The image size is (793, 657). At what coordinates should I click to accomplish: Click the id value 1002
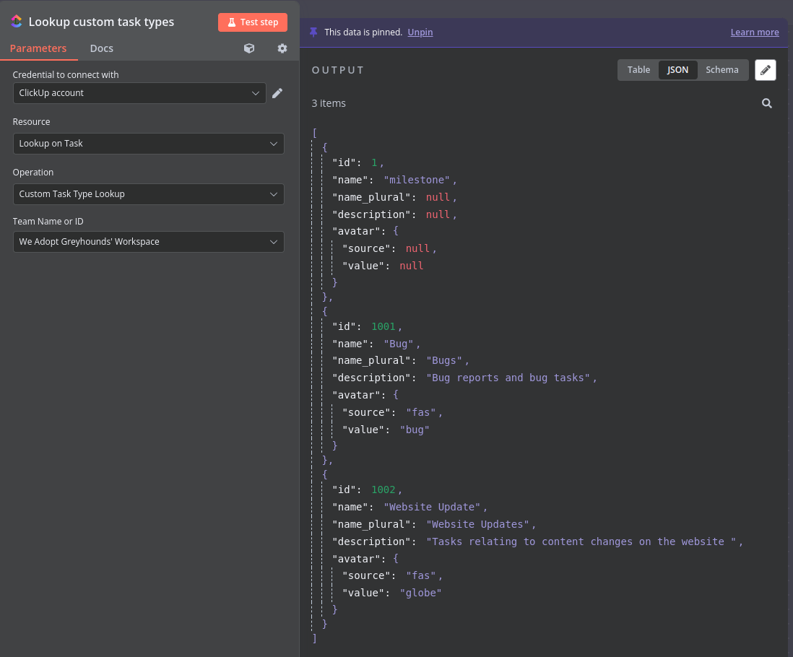pos(383,490)
